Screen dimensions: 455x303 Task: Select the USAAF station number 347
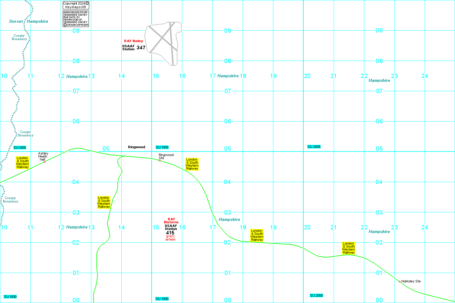click(141, 48)
